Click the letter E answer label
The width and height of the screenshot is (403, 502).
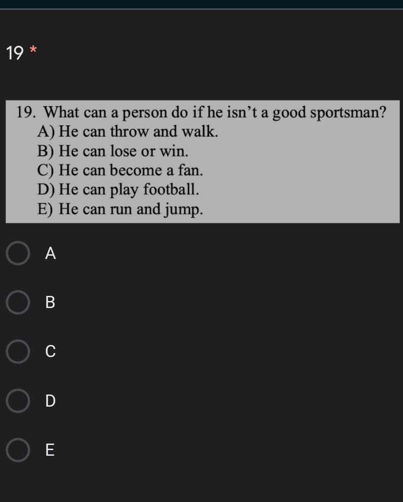[x=50, y=450]
